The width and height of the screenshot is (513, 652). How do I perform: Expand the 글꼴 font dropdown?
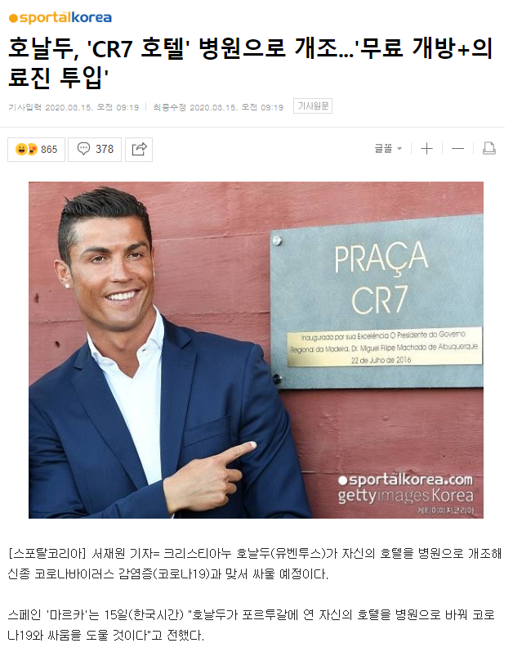[x=388, y=148]
